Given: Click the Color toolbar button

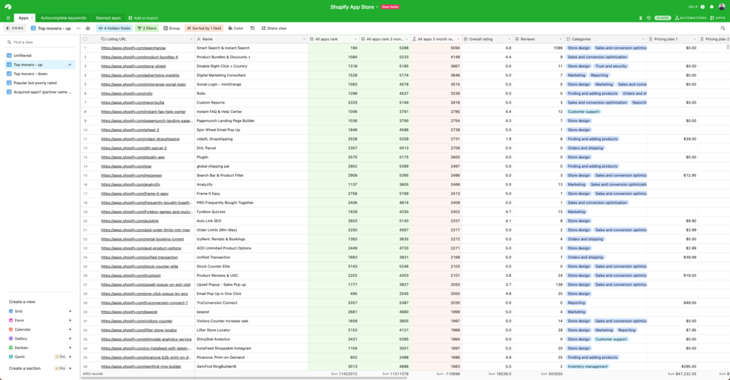Looking at the screenshot, I should pyautogui.click(x=235, y=28).
